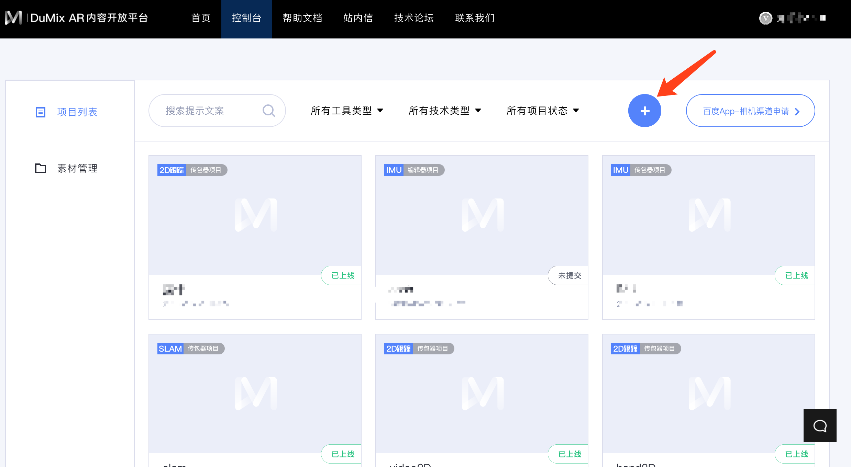Screen dimensions: 851x467
Task: Expand the 所有技术类型 dropdown
Action: (444, 111)
